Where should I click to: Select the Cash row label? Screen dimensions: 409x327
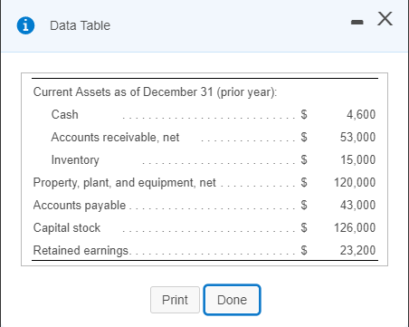click(x=65, y=114)
